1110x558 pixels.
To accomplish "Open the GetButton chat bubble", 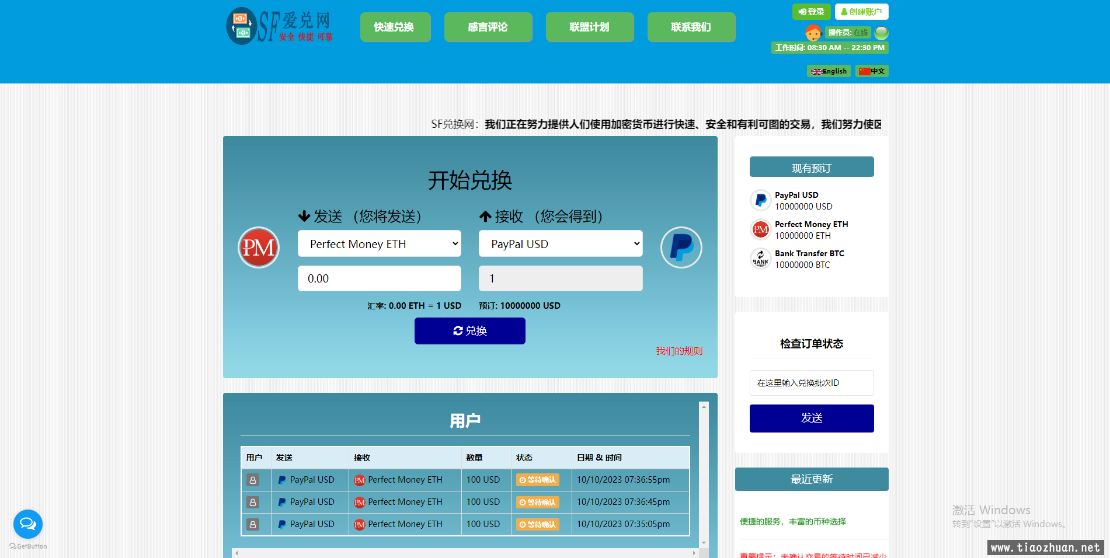I will click(x=28, y=524).
